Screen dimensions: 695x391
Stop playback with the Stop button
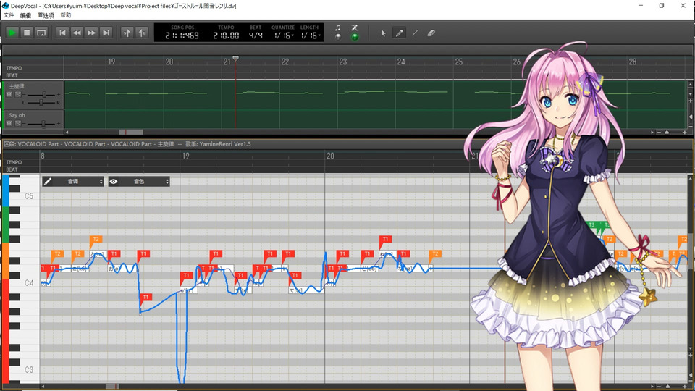(x=27, y=33)
